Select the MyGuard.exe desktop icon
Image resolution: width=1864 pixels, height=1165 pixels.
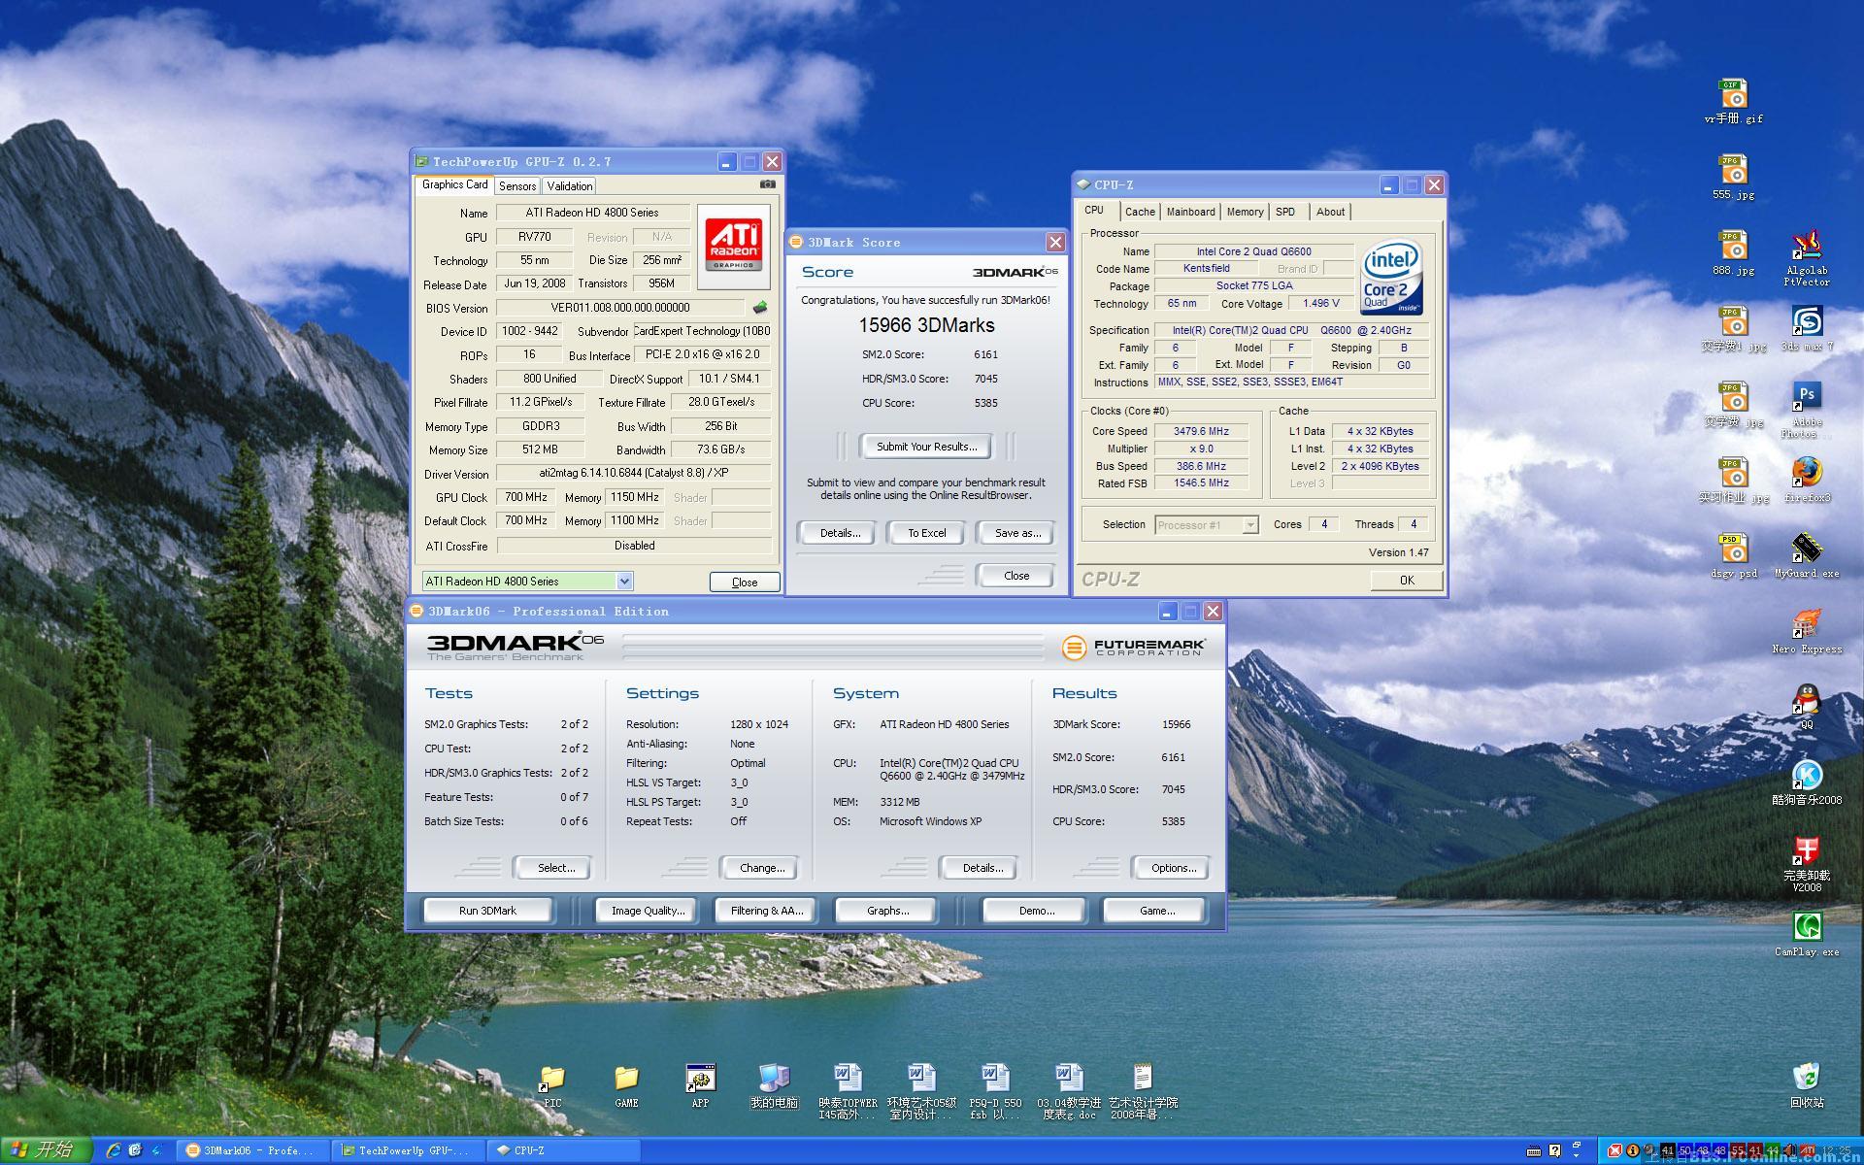tap(1806, 556)
